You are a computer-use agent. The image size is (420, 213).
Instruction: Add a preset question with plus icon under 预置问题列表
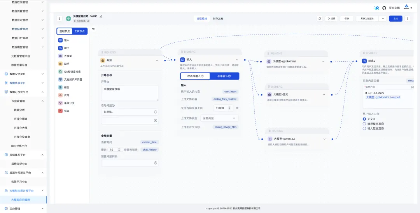[155, 163]
